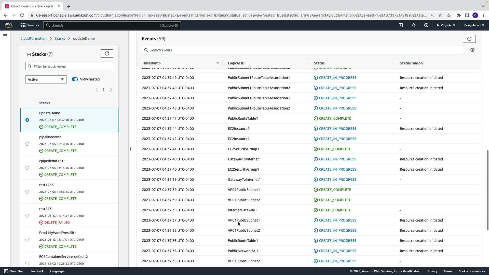Refresh the Stacks list
Screen dimensions: 489x275
[107, 53]
